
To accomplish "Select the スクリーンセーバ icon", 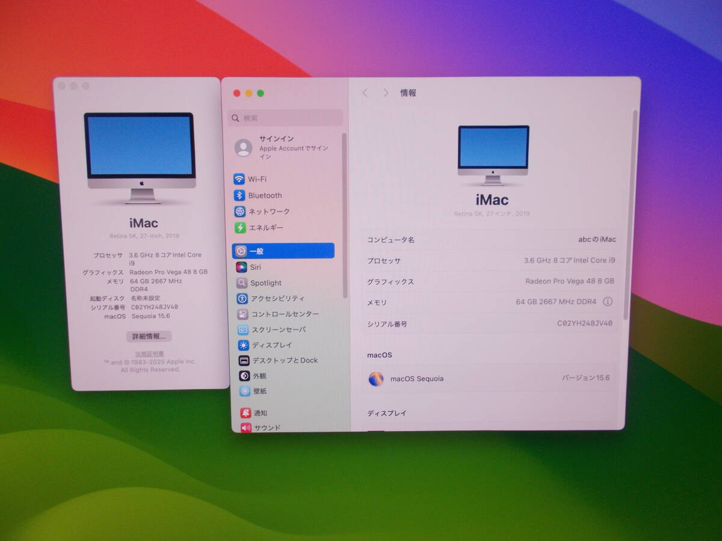I will pos(242,330).
